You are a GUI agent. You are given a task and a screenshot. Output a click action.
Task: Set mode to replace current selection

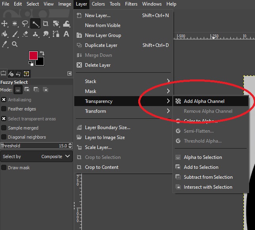coord(18,90)
